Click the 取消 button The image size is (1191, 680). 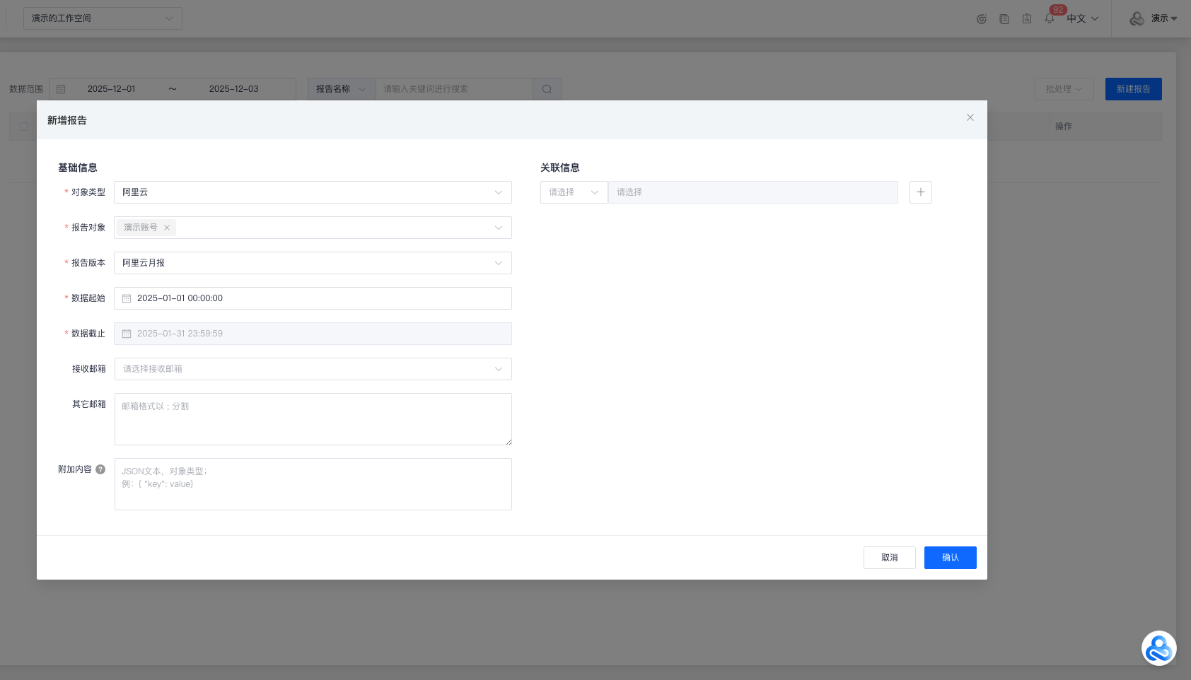click(889, 558)
